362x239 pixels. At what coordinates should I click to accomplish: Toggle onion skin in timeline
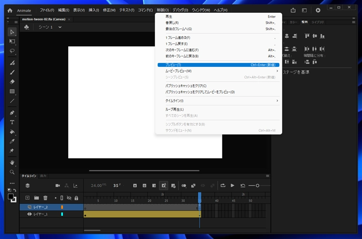(184, 186)
